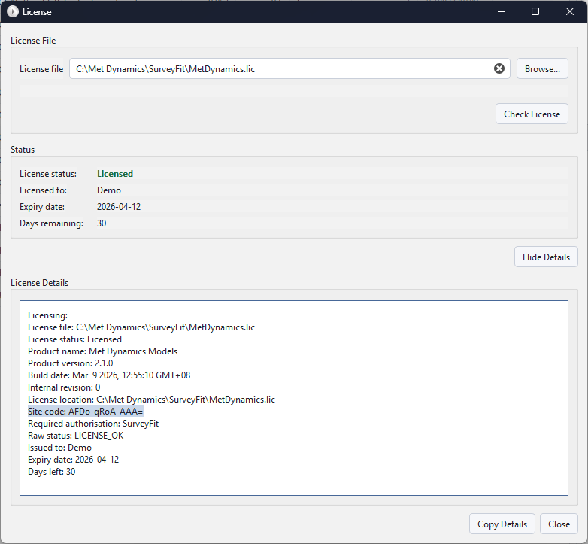Maximize the License dialog window
The width and height of the screenshot is (588, 544).
(x=535, y=12)
